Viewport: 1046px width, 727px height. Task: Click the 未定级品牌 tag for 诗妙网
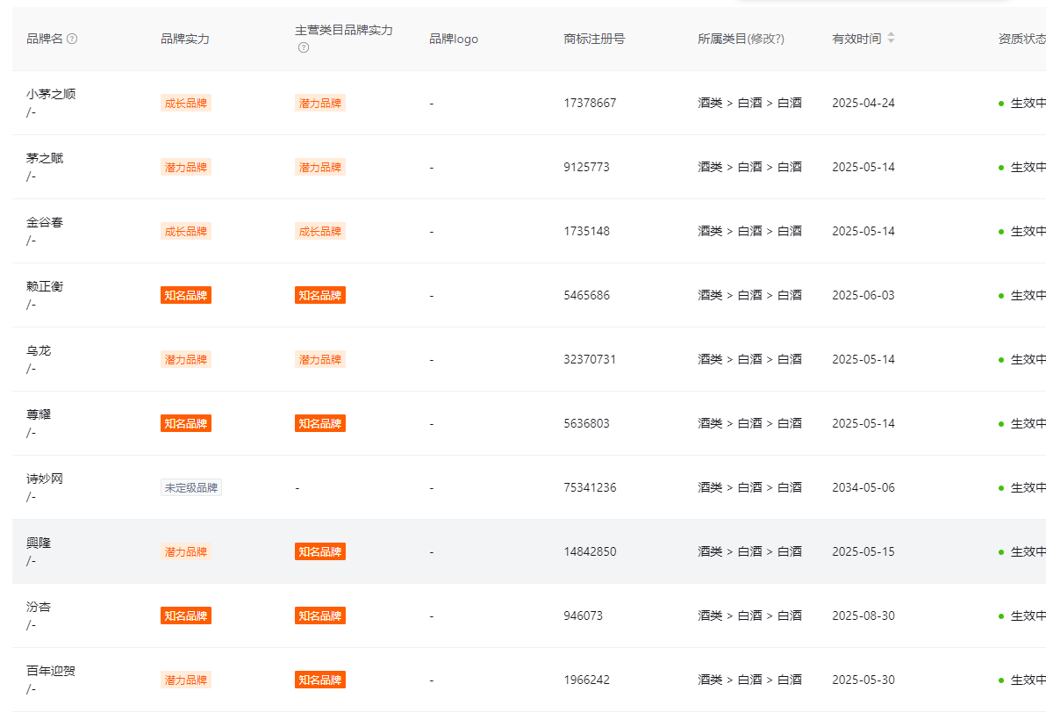click(190, 487)
